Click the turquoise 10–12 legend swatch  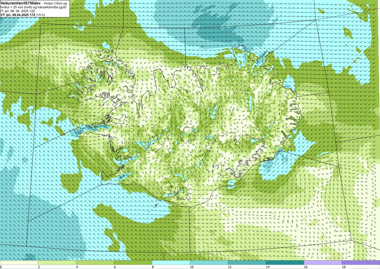(209, 262)
